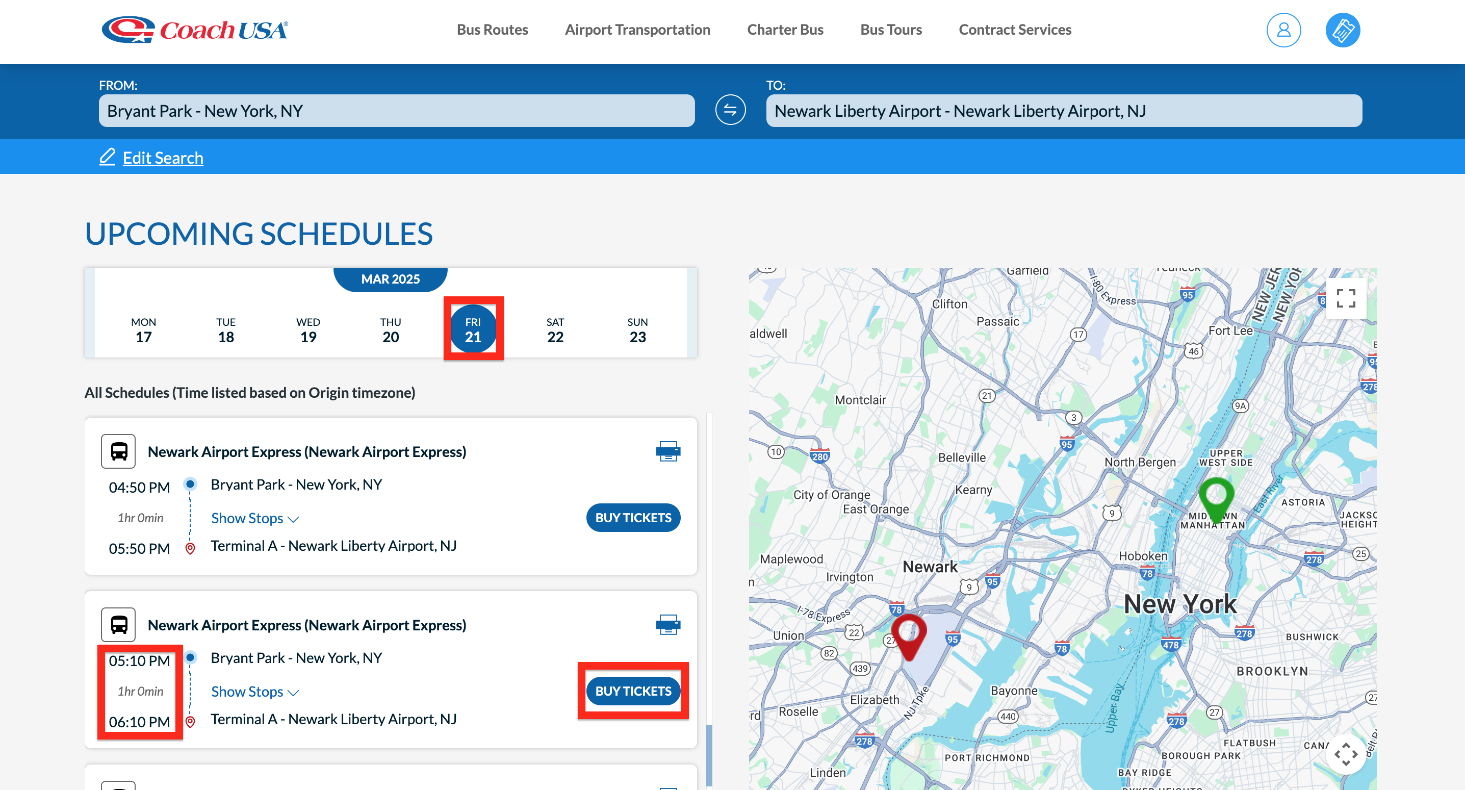Click the Newark label on map
The width and height of the screenshot is (1465, 790).
pos(930,566)
